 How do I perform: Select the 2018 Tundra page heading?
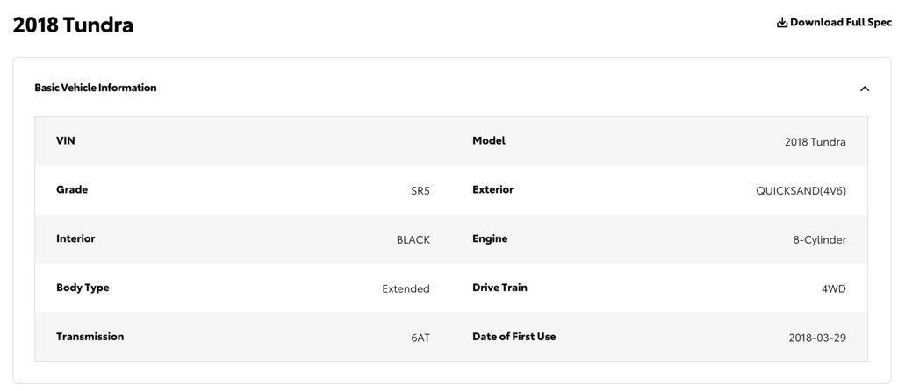pos(73,25)
